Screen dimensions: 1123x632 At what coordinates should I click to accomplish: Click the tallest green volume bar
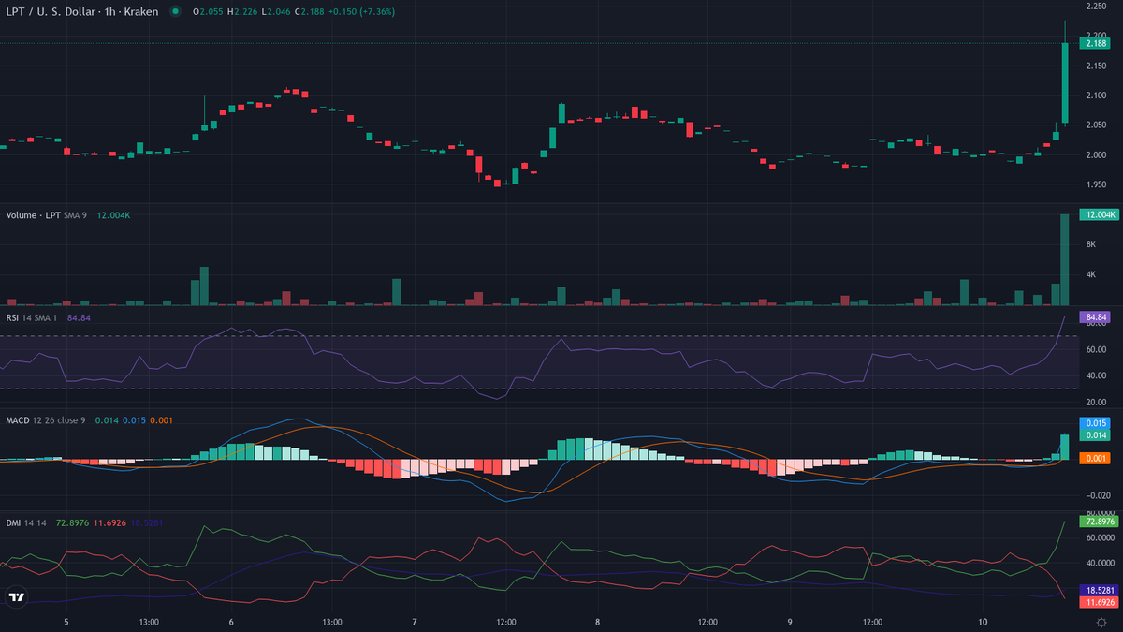click(x=1064, y=259)
